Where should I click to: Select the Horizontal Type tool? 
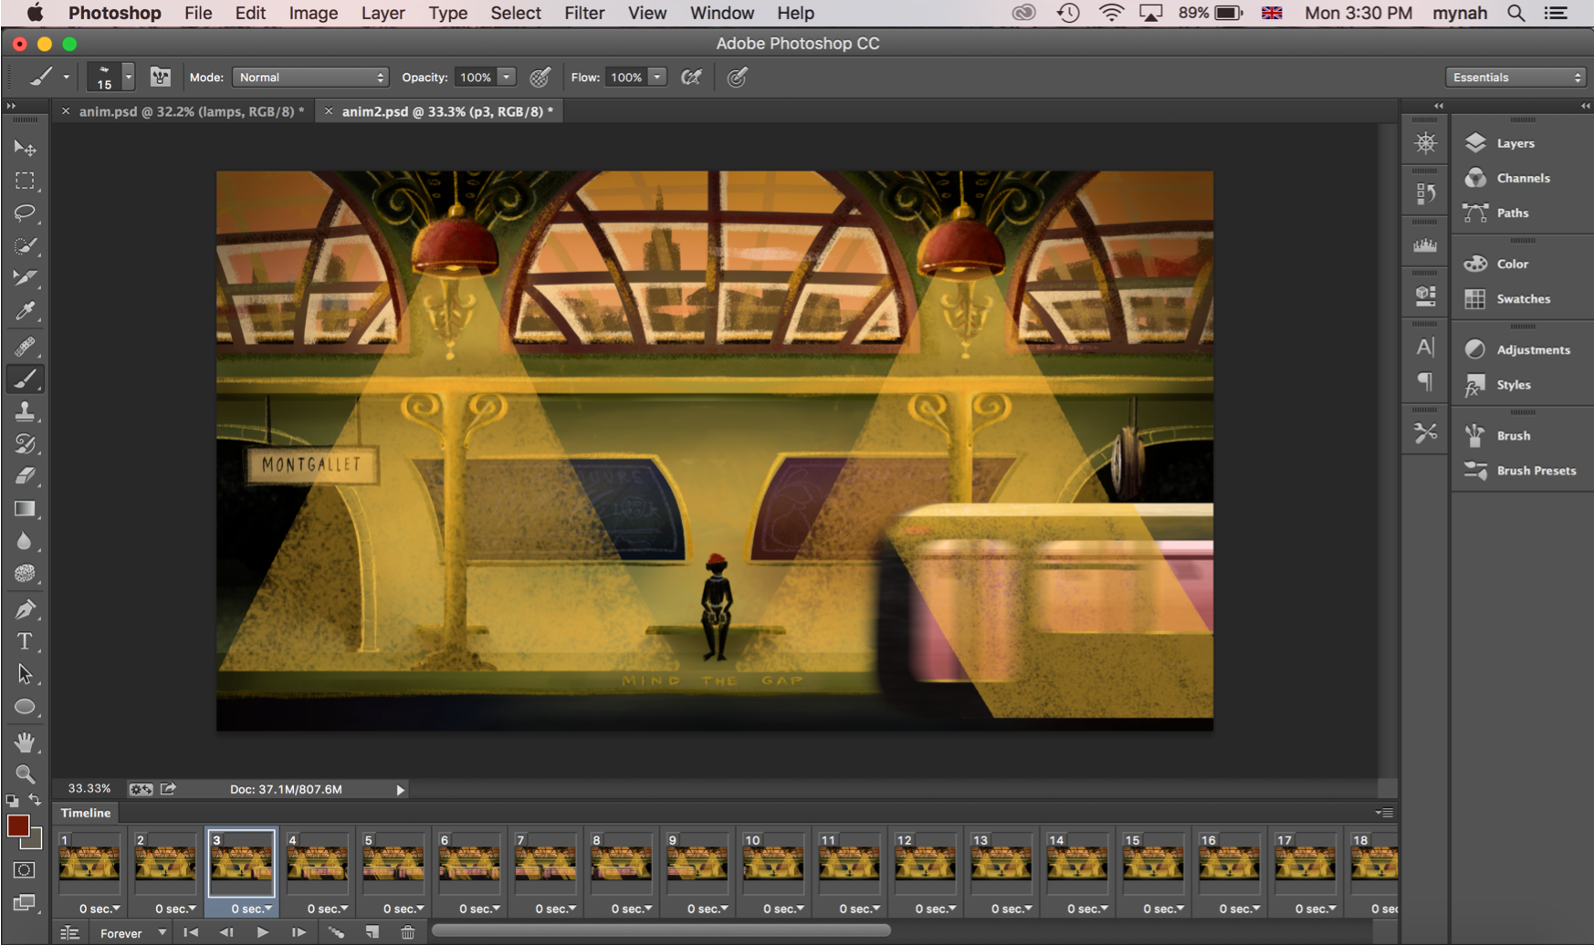coord(25,641)
